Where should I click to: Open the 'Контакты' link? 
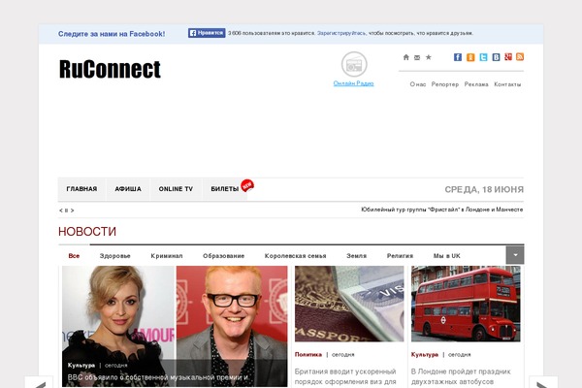click(x=507, y=84)
